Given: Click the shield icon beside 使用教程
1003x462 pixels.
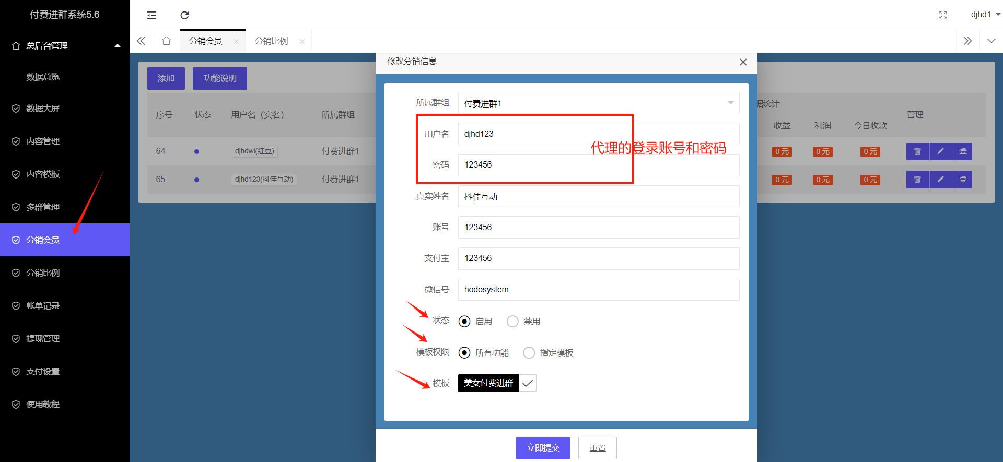Looking at the screenshot, I should (x=16, y=405).
